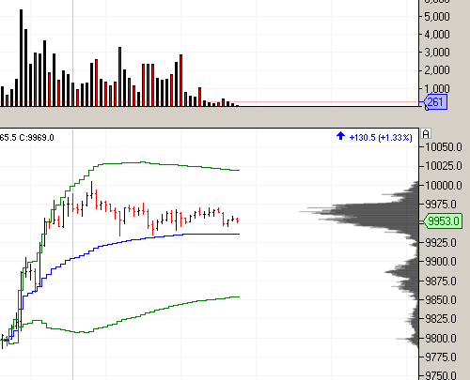470x380 pixels.
Task: Click the 5,000 volume axis label
Action: pyautogui.click(x=437, y=16)
